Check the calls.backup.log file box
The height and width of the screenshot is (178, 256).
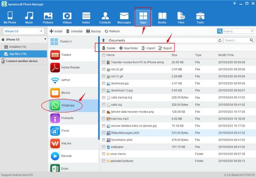104,97
